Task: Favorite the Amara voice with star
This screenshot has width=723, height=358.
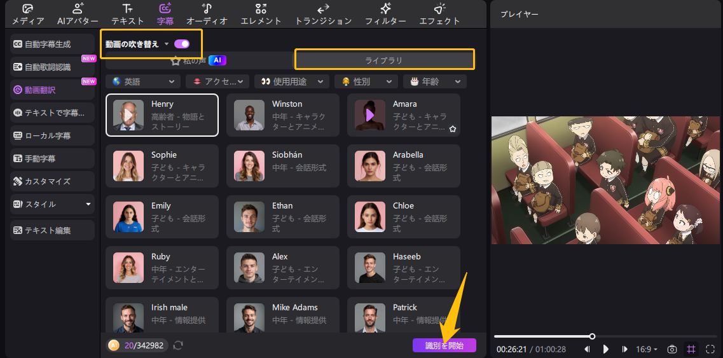Action: 453,129
